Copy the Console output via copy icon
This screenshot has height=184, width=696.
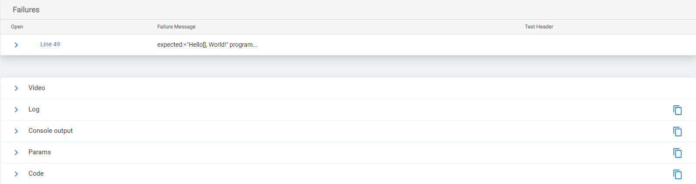[x=677, y=132]
